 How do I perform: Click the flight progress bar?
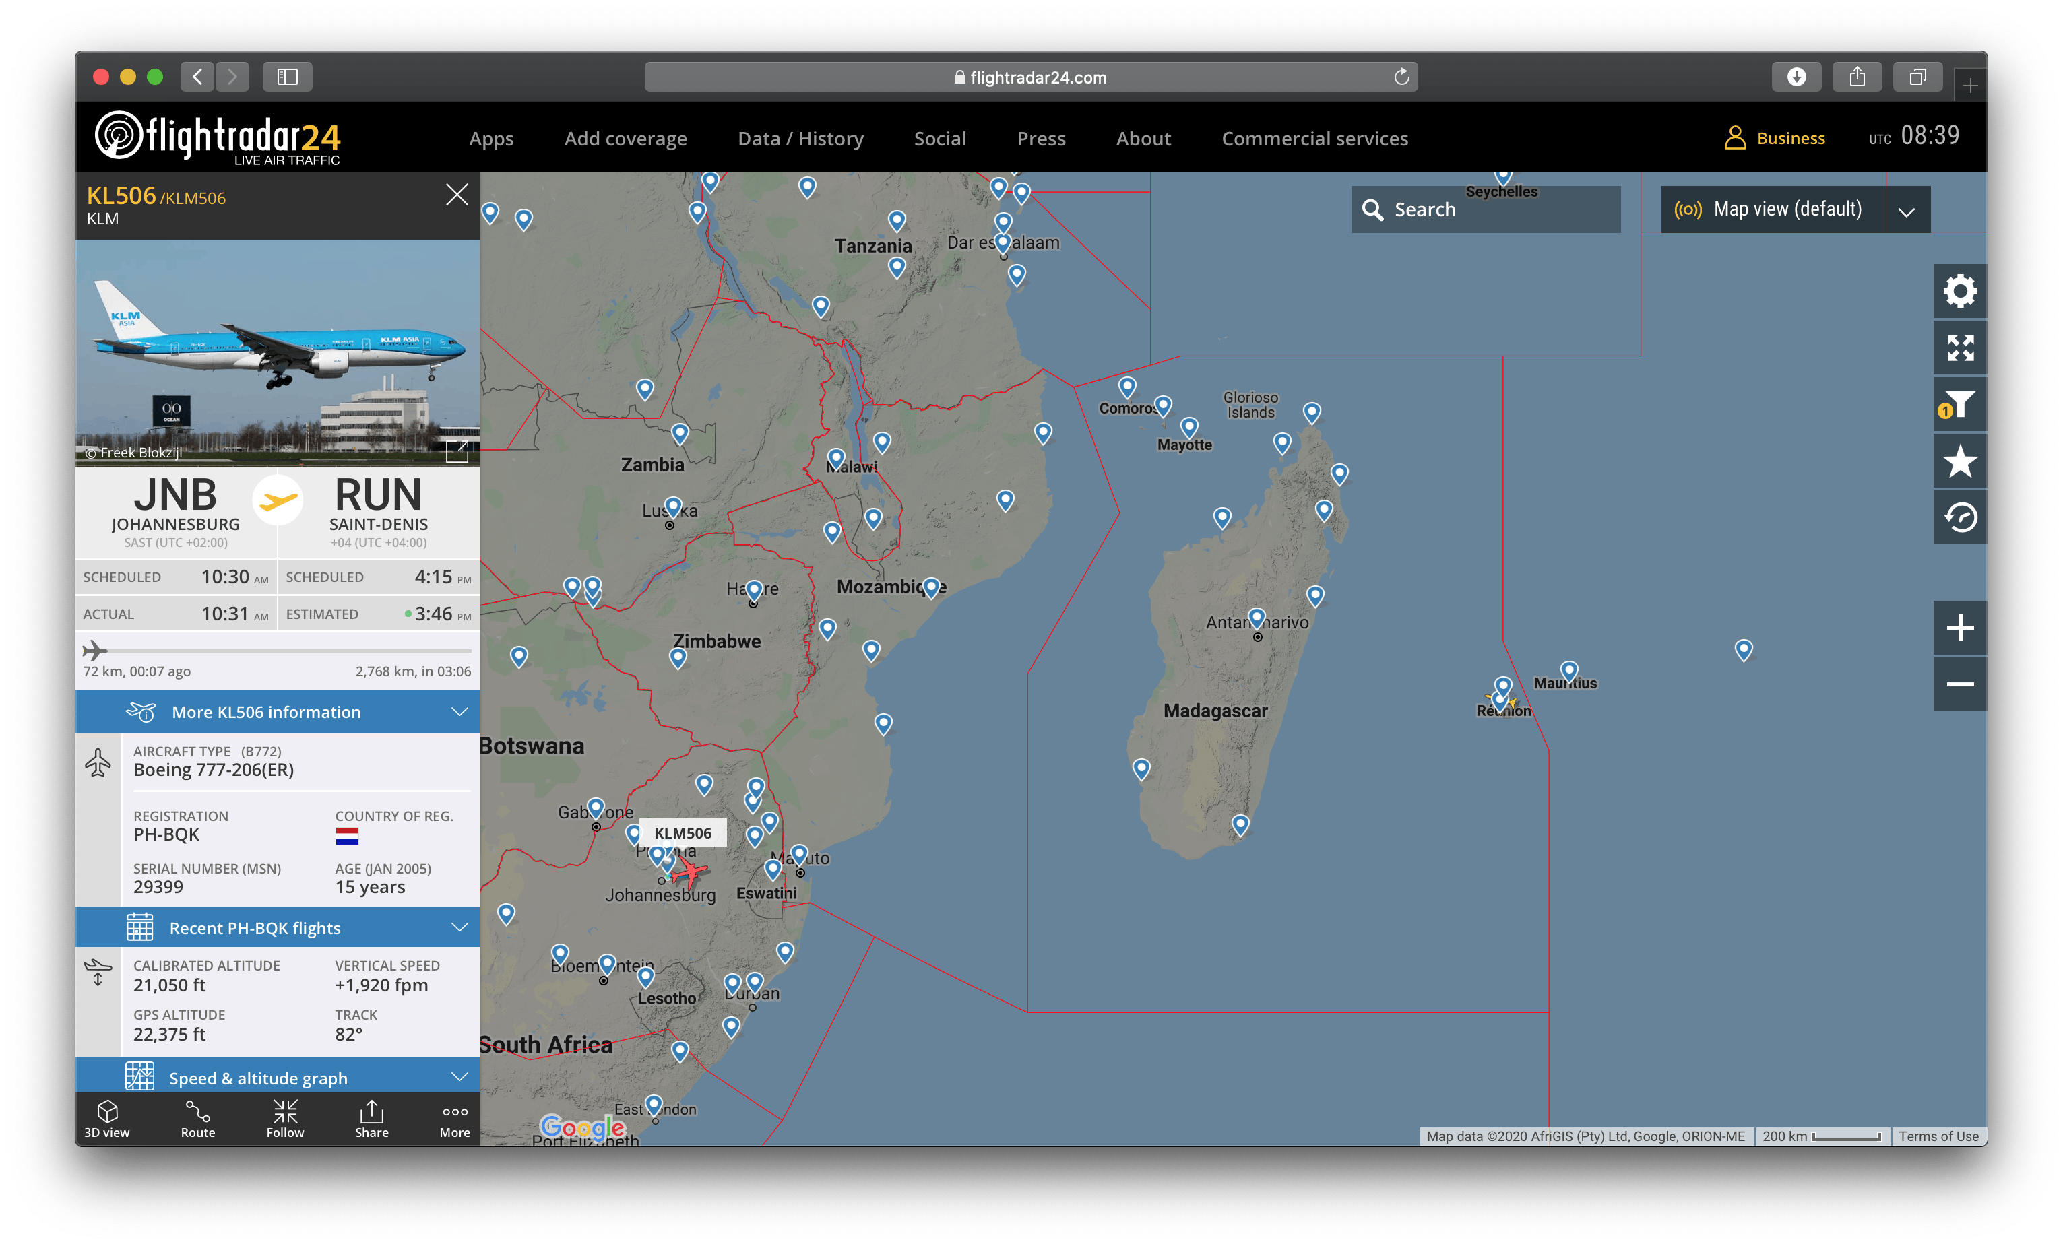pyautogui.click(x=277, y=650)
